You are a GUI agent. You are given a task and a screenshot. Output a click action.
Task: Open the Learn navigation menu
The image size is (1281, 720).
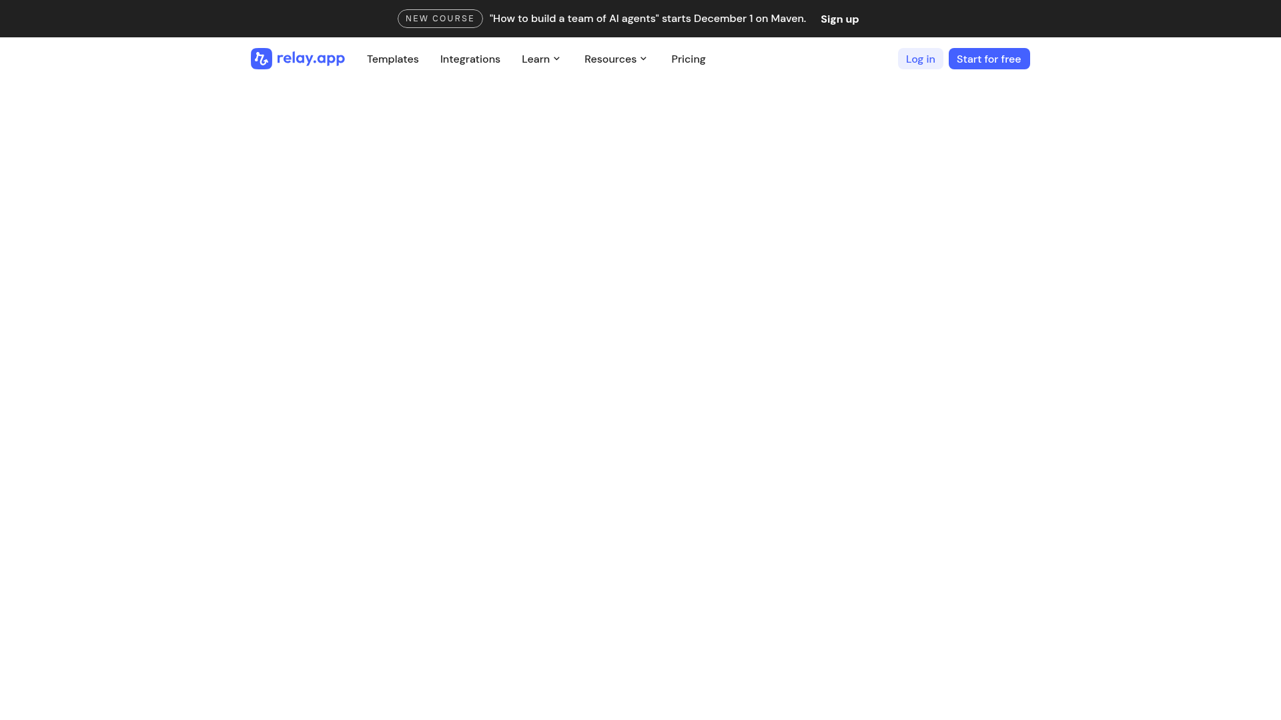pyautogui.click(x=540, y=59)
